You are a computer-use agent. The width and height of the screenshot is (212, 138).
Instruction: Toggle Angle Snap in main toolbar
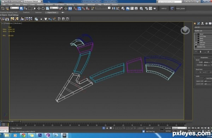point(79,8)
